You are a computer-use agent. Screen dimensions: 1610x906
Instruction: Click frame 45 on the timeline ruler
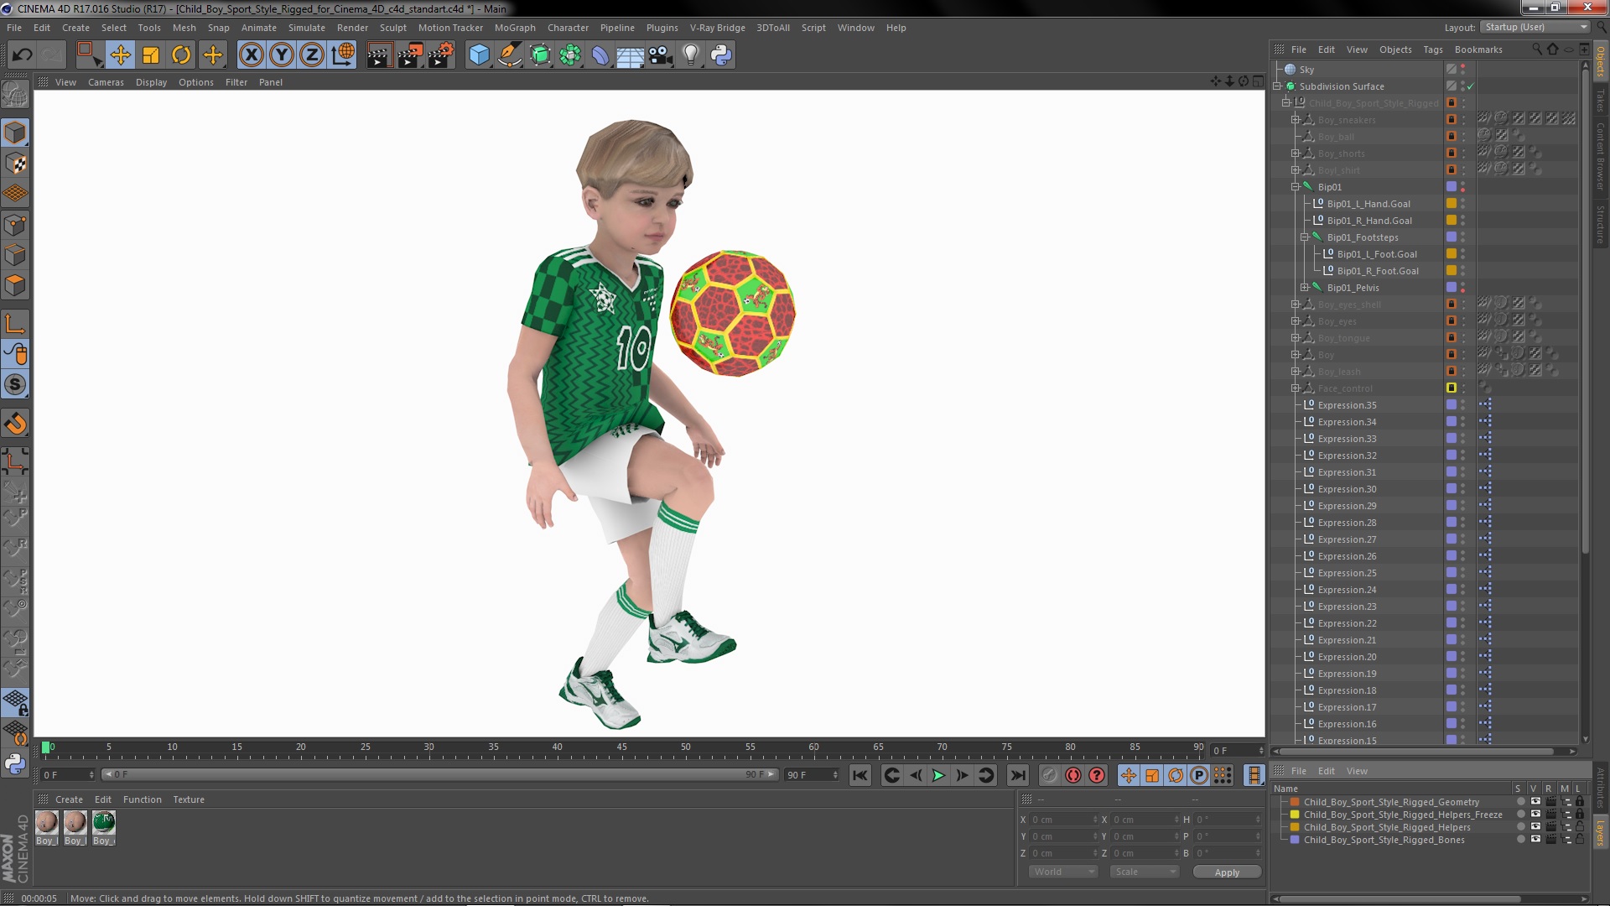point(621,747)
